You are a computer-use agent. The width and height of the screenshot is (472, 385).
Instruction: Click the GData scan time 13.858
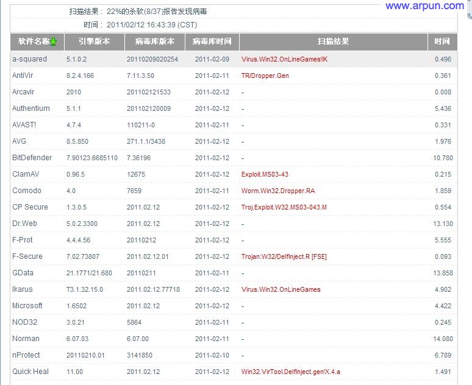[443, 273]
